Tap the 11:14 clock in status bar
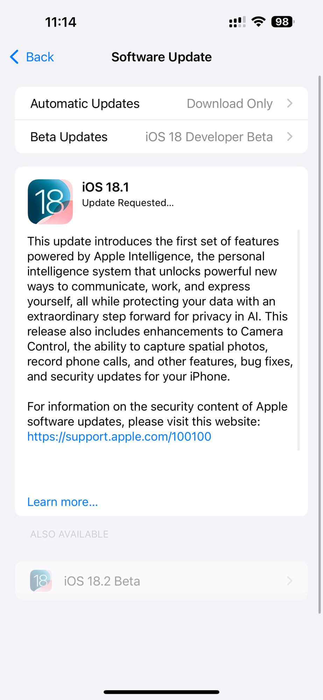 61,22
